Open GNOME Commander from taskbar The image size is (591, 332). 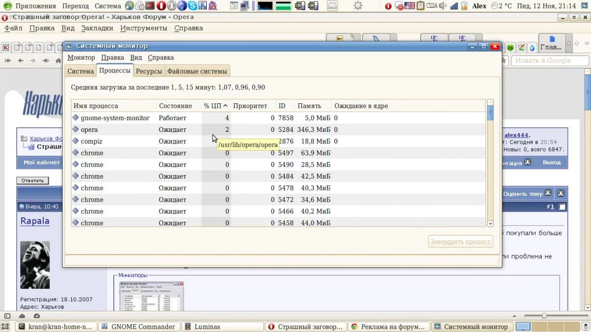click(x=139, y=327)
